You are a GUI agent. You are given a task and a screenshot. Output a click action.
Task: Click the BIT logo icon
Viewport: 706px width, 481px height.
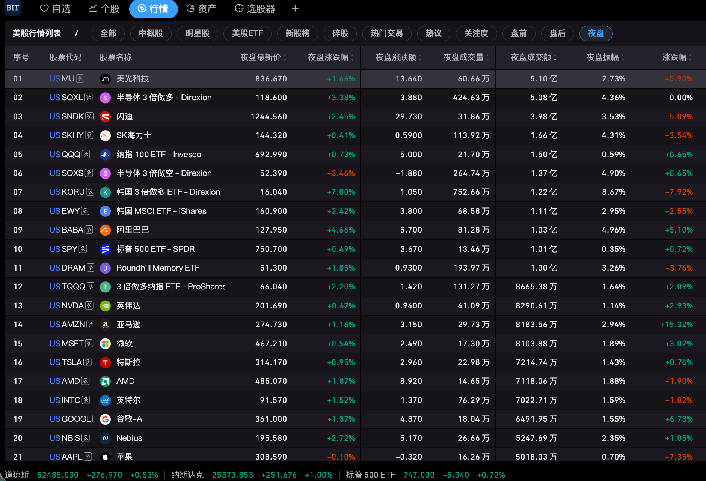(x=13, y=8)
